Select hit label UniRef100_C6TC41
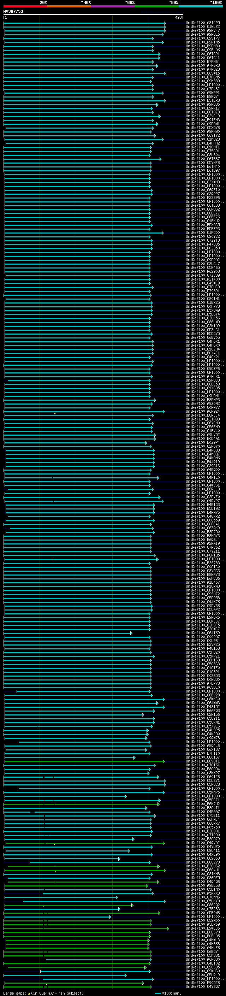Image resolution: width=226 pixels, height=996 pixels. [x=203, y=58]
